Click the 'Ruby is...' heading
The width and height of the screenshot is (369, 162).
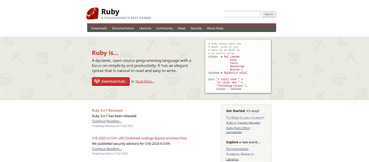pyautogui.click(x=105, y=53)
